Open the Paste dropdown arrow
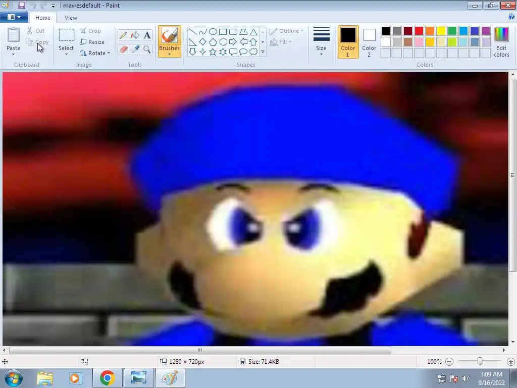 14,55
